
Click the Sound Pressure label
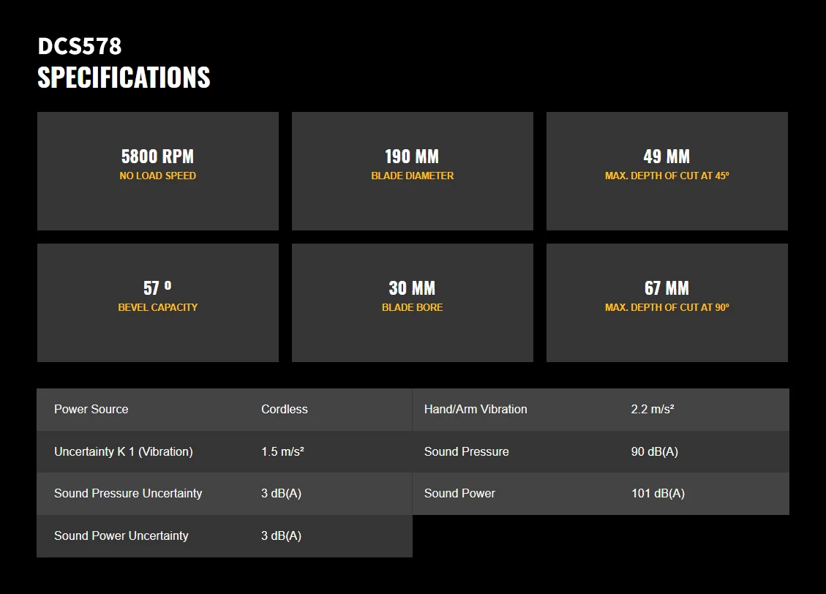click(x=467, y=452)
